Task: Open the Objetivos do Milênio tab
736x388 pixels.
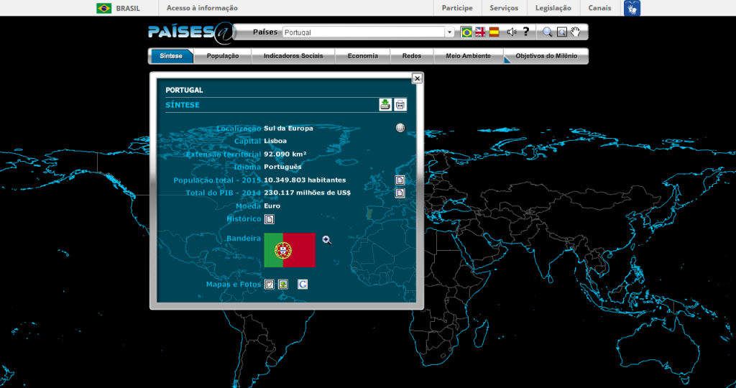Action: [546, 56]
